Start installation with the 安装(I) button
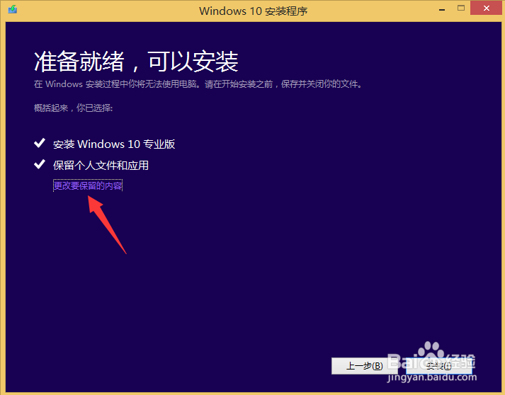 438,366
